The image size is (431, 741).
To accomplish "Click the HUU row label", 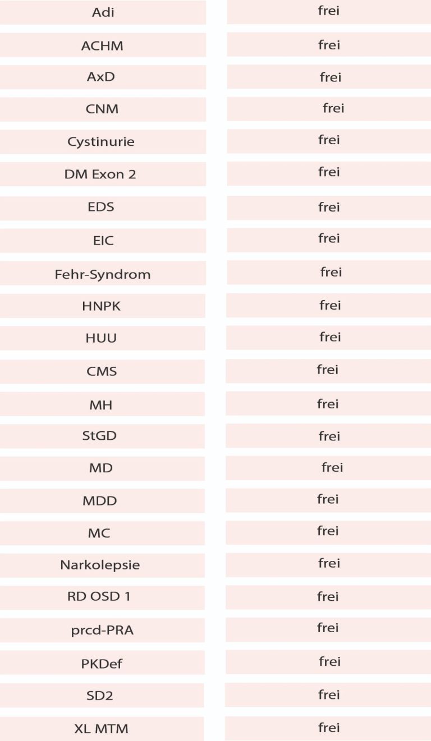I will pyautogui.click(x=102, y=339).
